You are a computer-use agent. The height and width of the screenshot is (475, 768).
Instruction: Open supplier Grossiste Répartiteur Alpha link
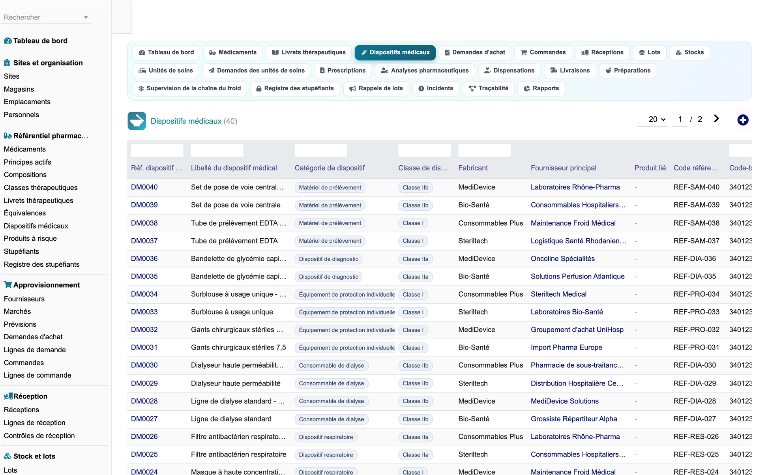coord(574,419)
